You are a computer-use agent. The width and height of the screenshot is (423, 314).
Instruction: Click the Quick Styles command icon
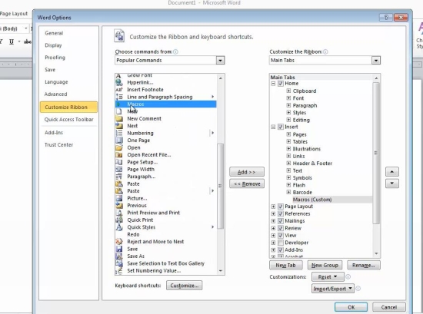pos(119,227)
